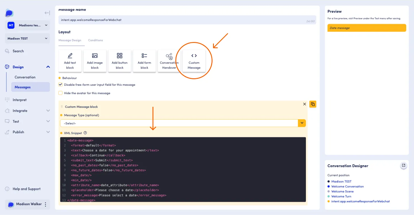The width and height of the screenshot is (414, 215).
Task: Click the '<callback>Continue</callback>' code line
Action: [98, 155]
